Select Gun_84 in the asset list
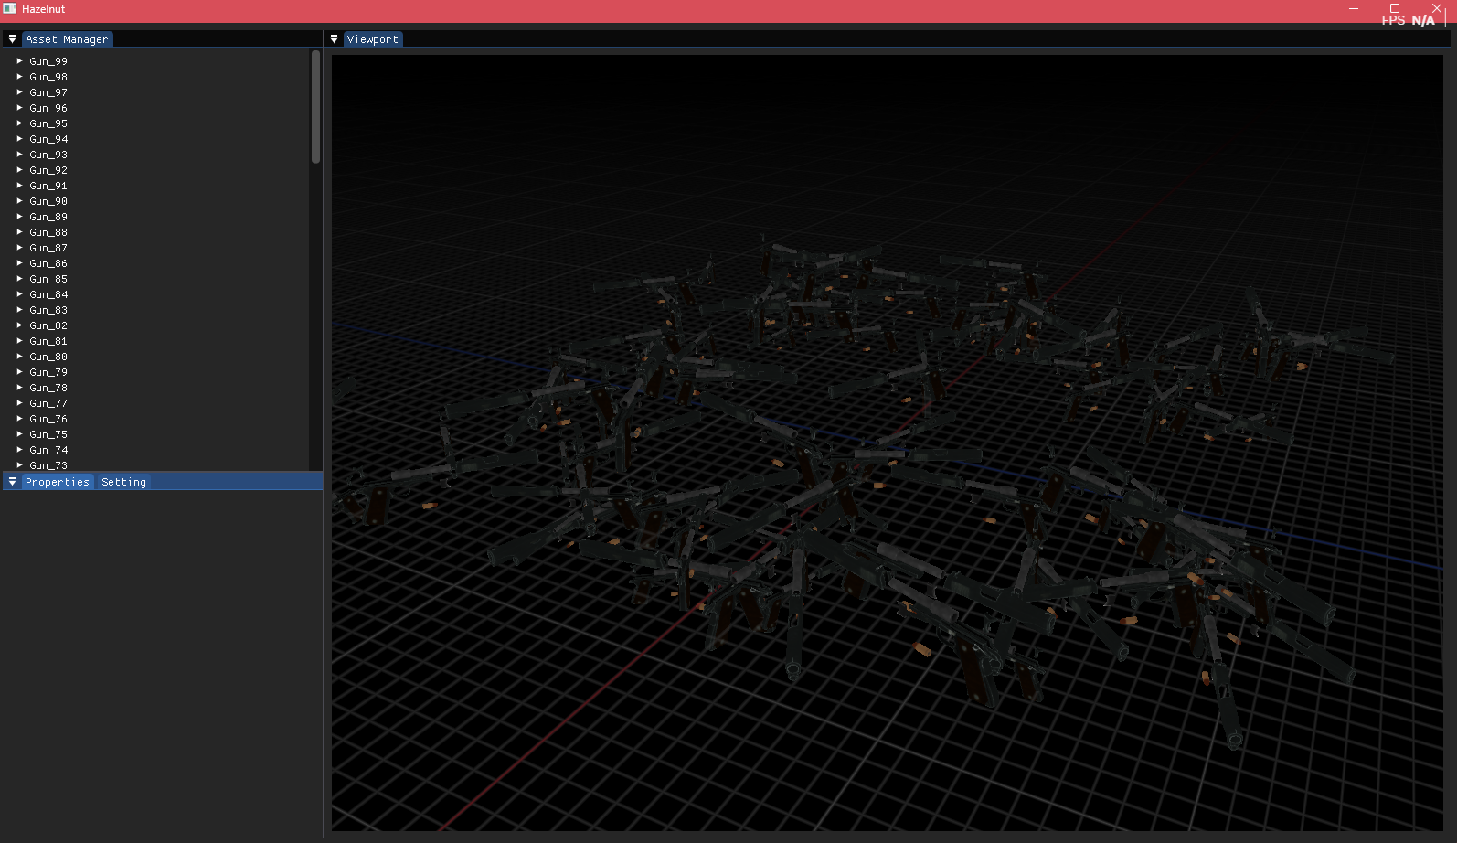 (48, 294)
